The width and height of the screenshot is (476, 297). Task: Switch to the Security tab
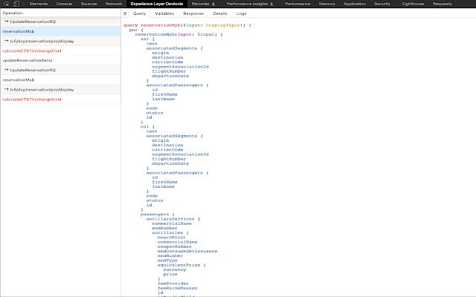pyautogui.click(x=382, y=4)
